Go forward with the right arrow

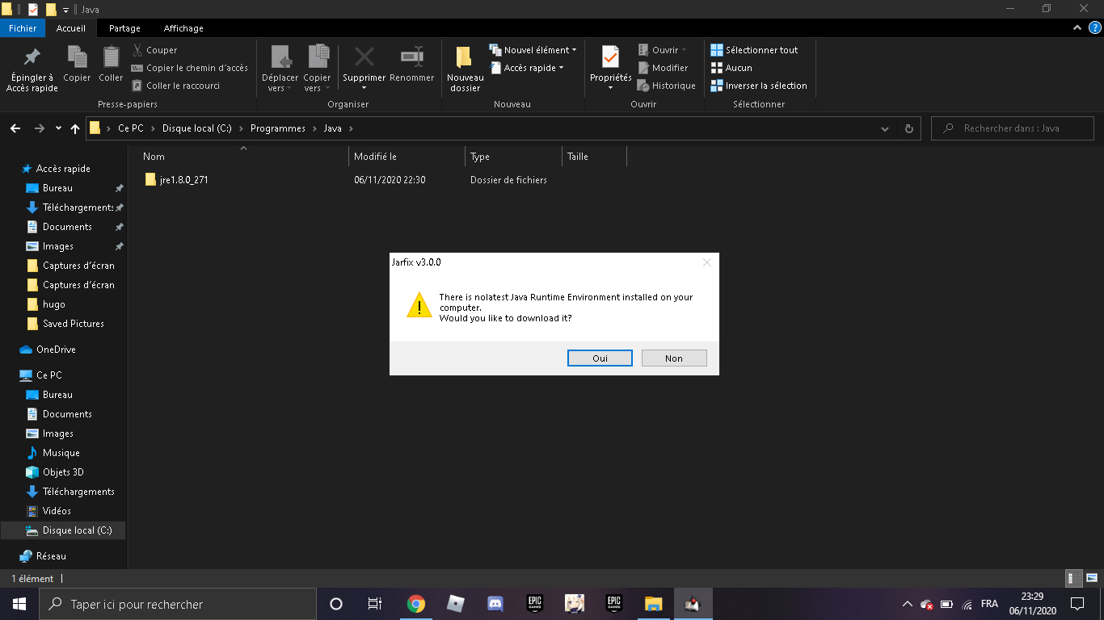tap(40, 128)
